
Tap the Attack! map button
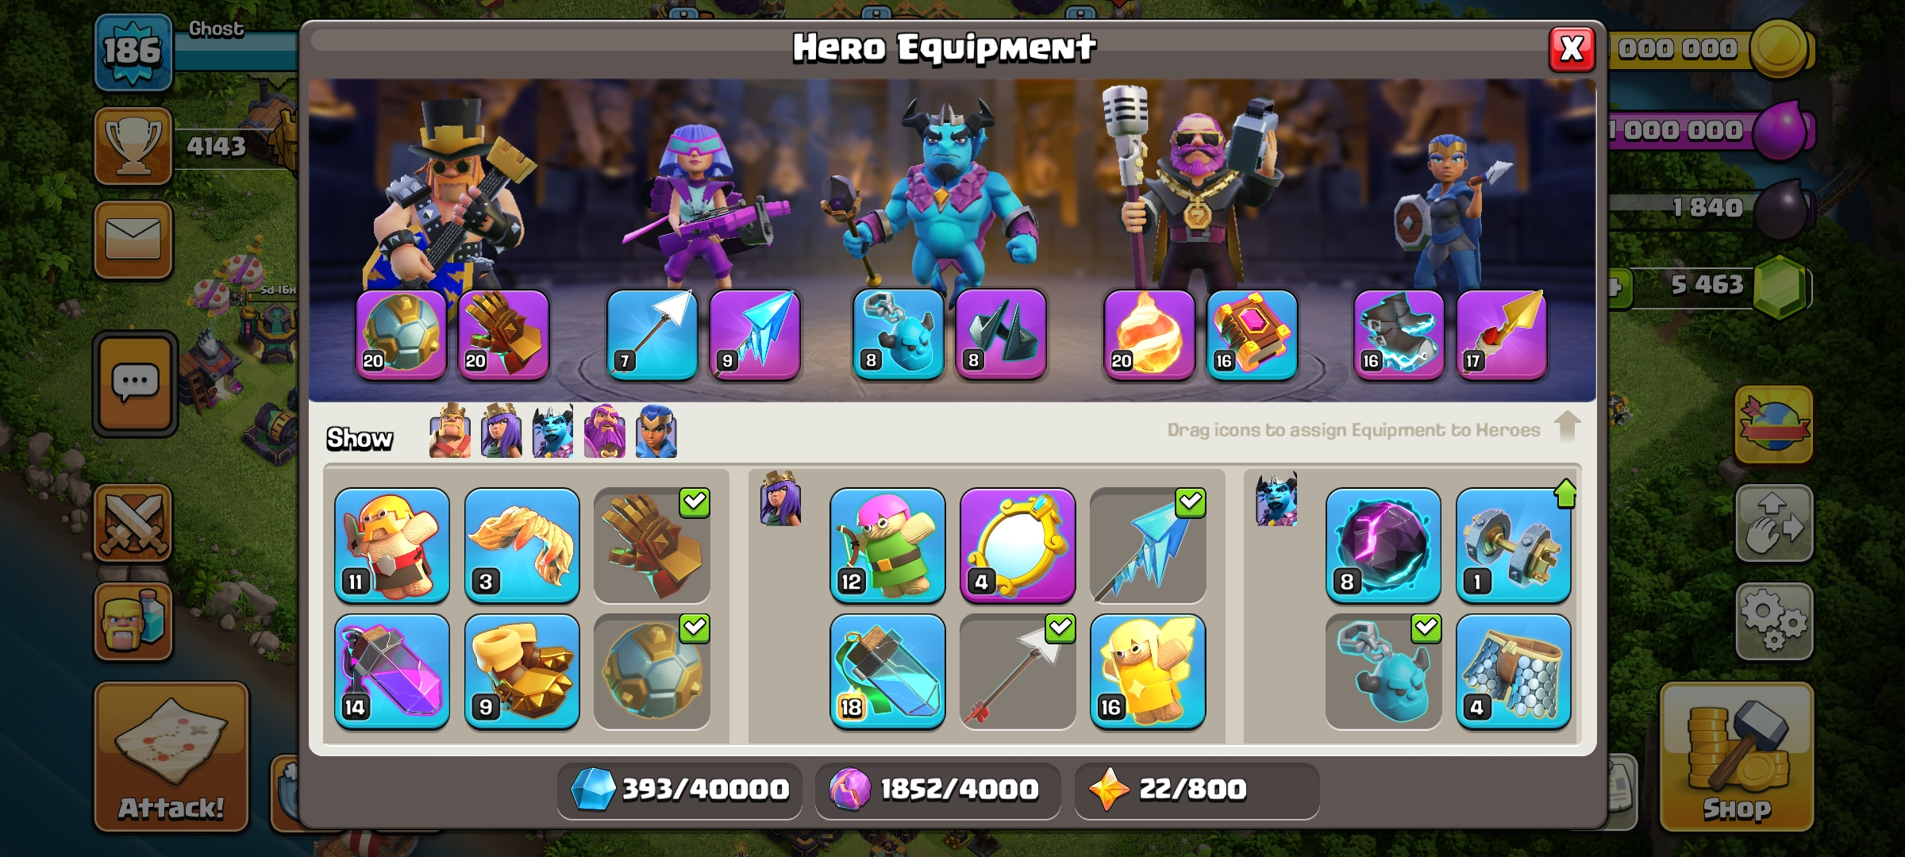pos(171,757)
